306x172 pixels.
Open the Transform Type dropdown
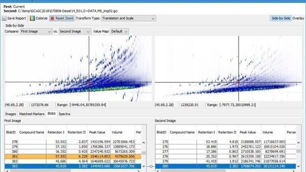(128, 18)
